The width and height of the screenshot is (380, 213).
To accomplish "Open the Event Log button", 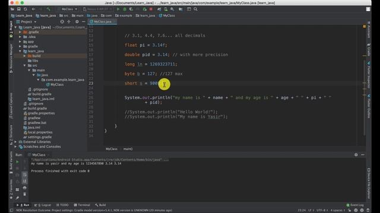I will (x=355, y=205).
